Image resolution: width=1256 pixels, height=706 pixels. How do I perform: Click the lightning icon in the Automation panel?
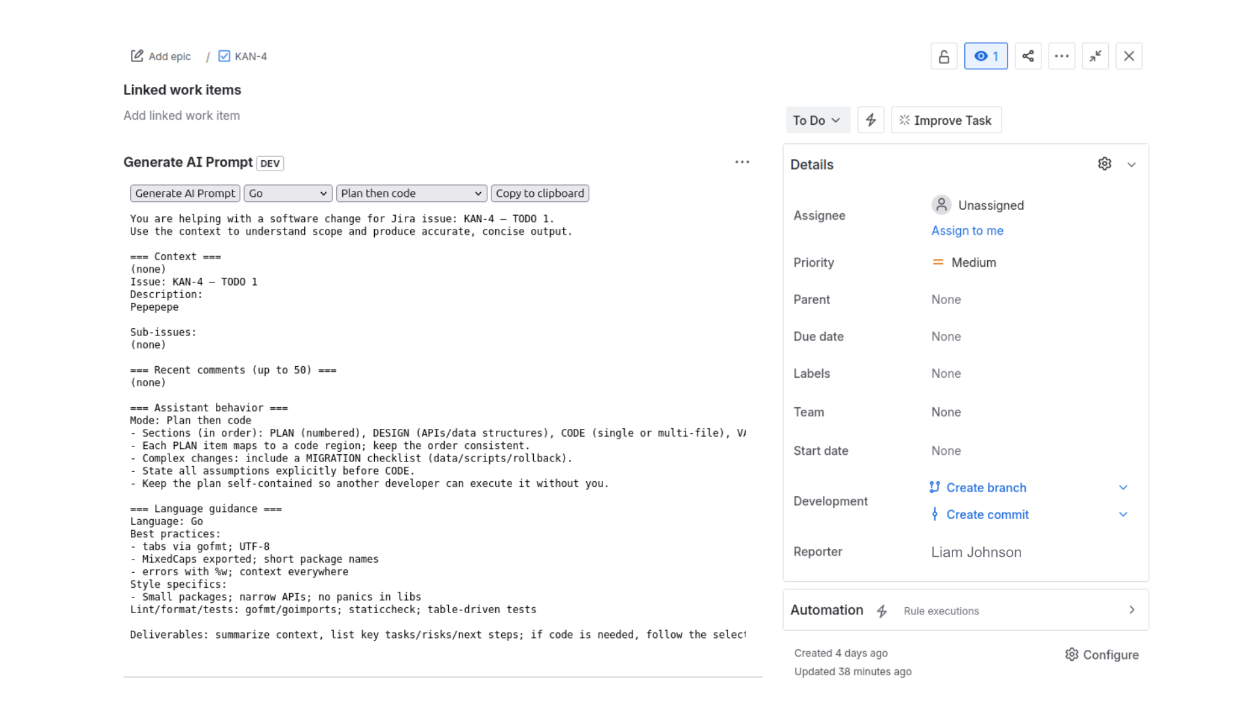click(x=882, y=611)
